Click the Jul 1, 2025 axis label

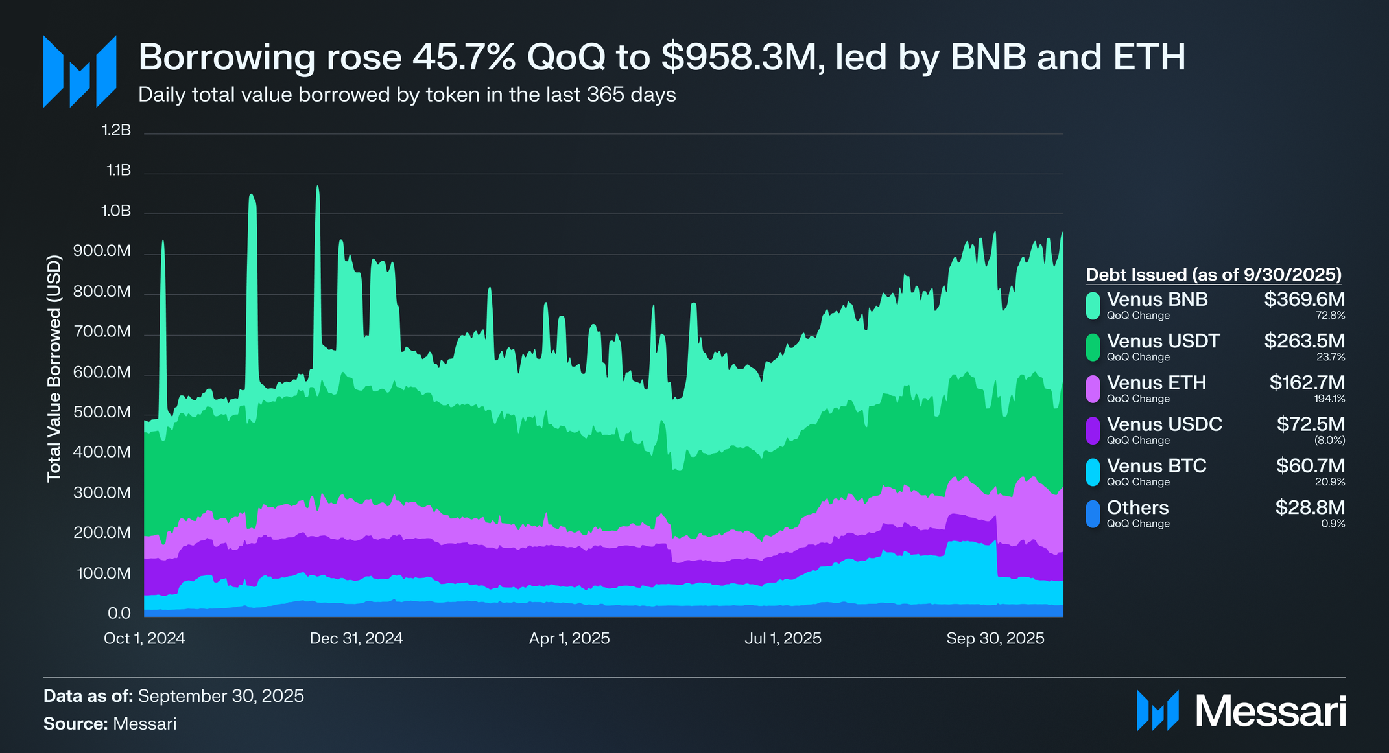[783, 638]
